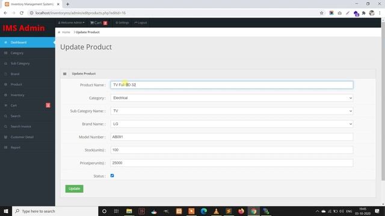Reload the page with refresh icon

pos(22,13)
